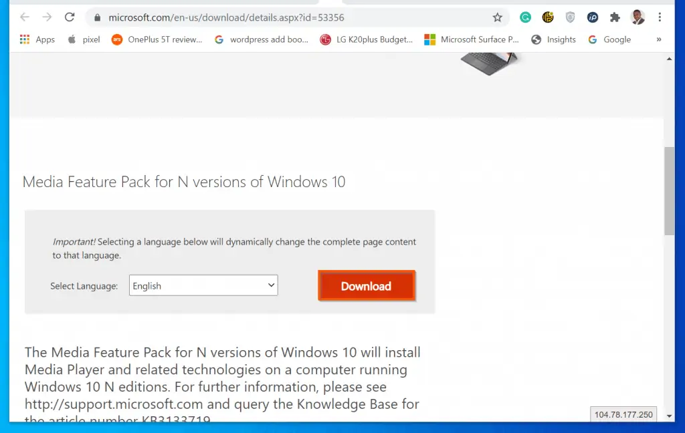
Task: Show more bookmarks via the chevron
Action: [x=659, y=39]
